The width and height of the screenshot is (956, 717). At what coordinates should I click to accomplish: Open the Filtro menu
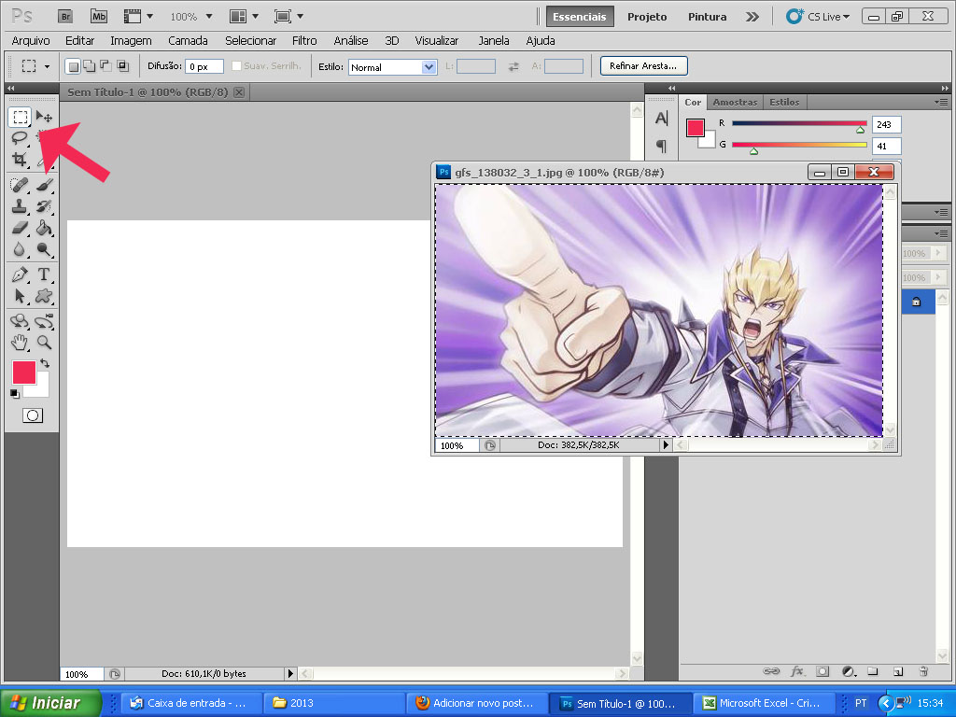[304, 41]
